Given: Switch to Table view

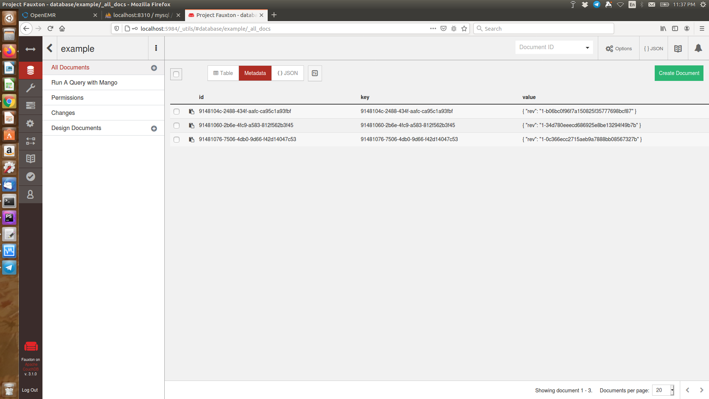Looking at the screenshot, I should pyautogui.click(x=223, y=73).
